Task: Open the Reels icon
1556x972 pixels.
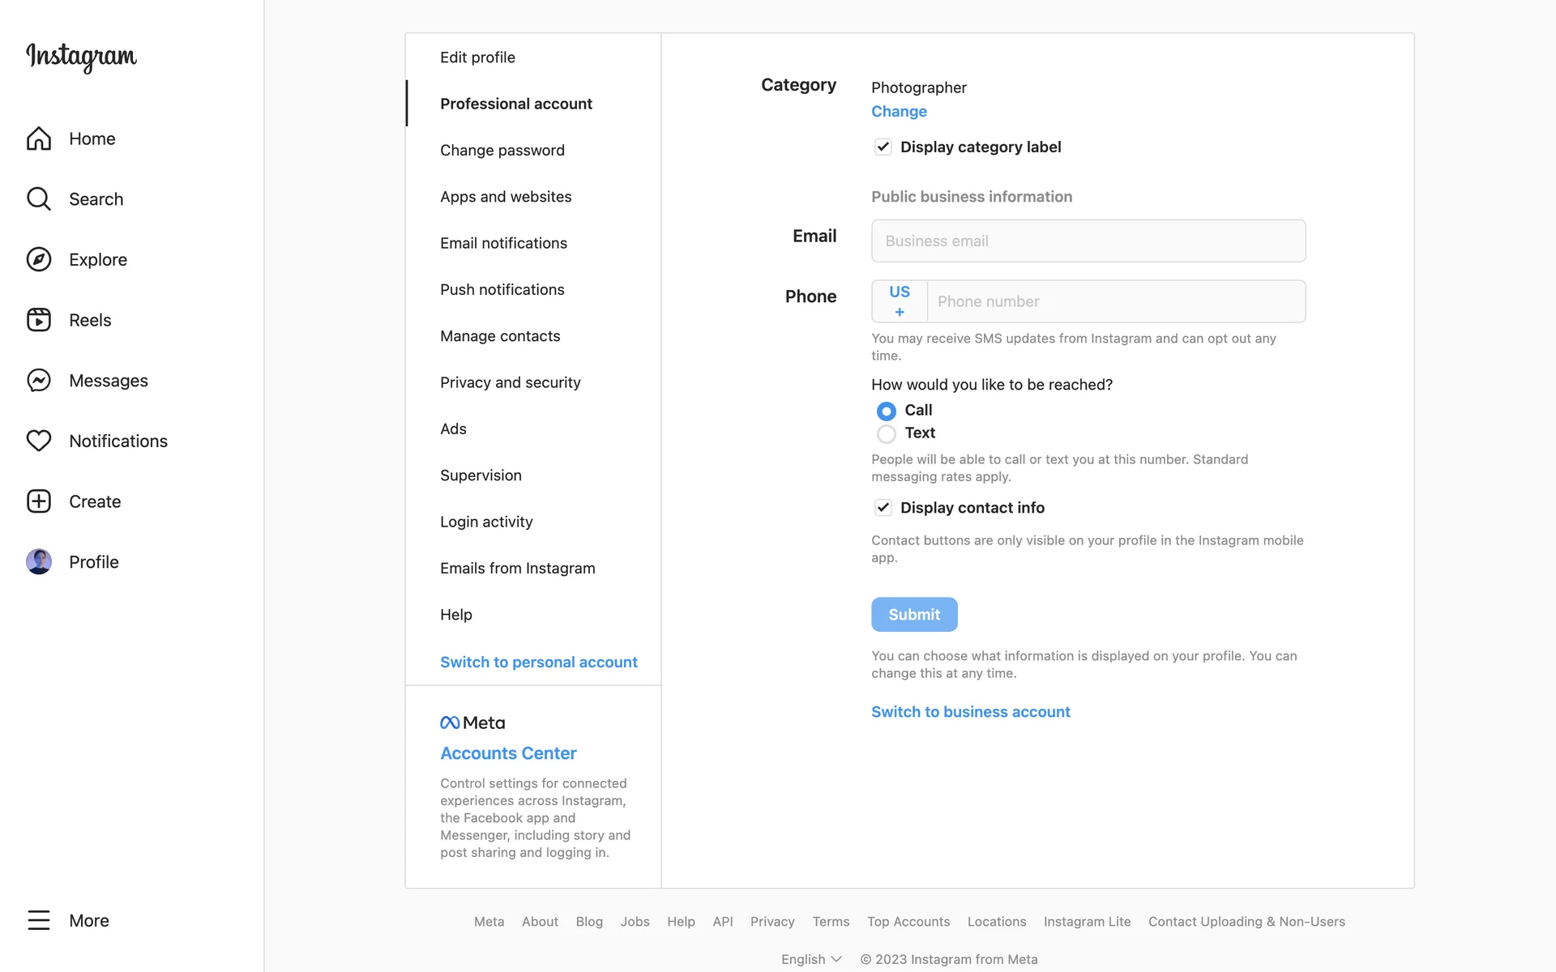Action: [39, 320]
